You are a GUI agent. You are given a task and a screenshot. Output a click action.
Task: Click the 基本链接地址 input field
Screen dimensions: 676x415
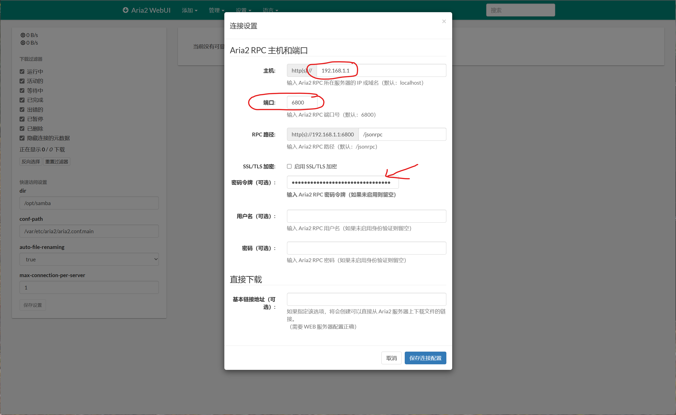(366, 299)
